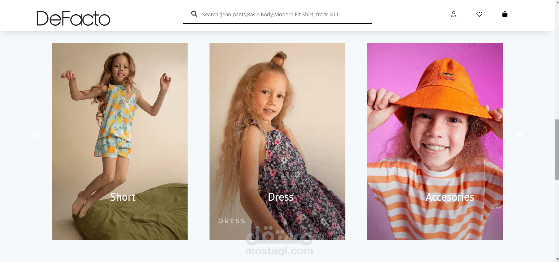
Task: Click the search magnifier icon
Action: pos(194,14)
